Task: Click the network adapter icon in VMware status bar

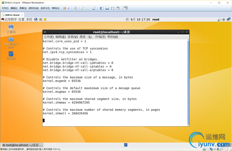Action: click(x=211, y=149)
